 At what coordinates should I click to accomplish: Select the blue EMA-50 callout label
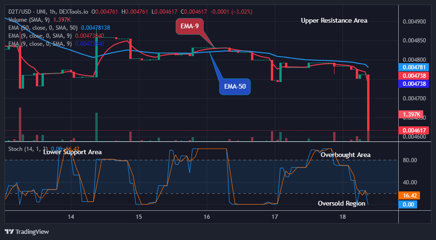[x=235, y=87]
